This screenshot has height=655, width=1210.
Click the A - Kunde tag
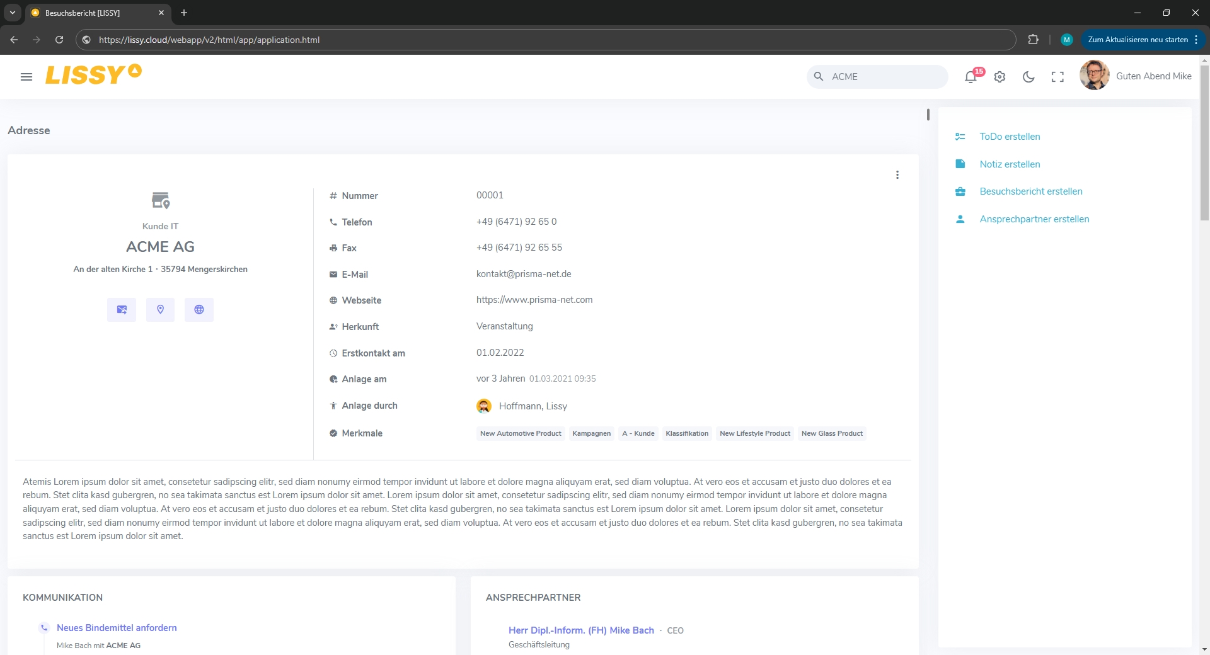[x=638, y=433]
